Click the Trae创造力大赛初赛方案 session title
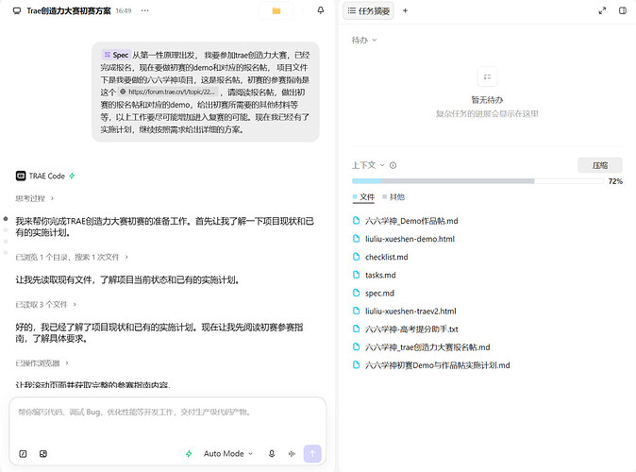This screenshot has height=472, width=636. 69,11
